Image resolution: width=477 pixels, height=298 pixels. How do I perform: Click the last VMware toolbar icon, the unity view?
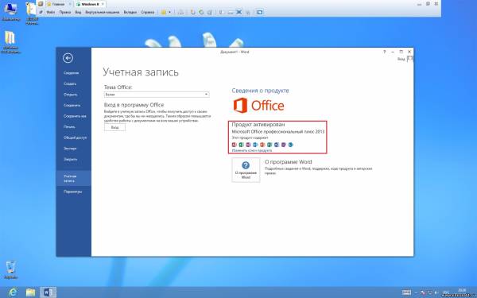[x=259, y=12]
